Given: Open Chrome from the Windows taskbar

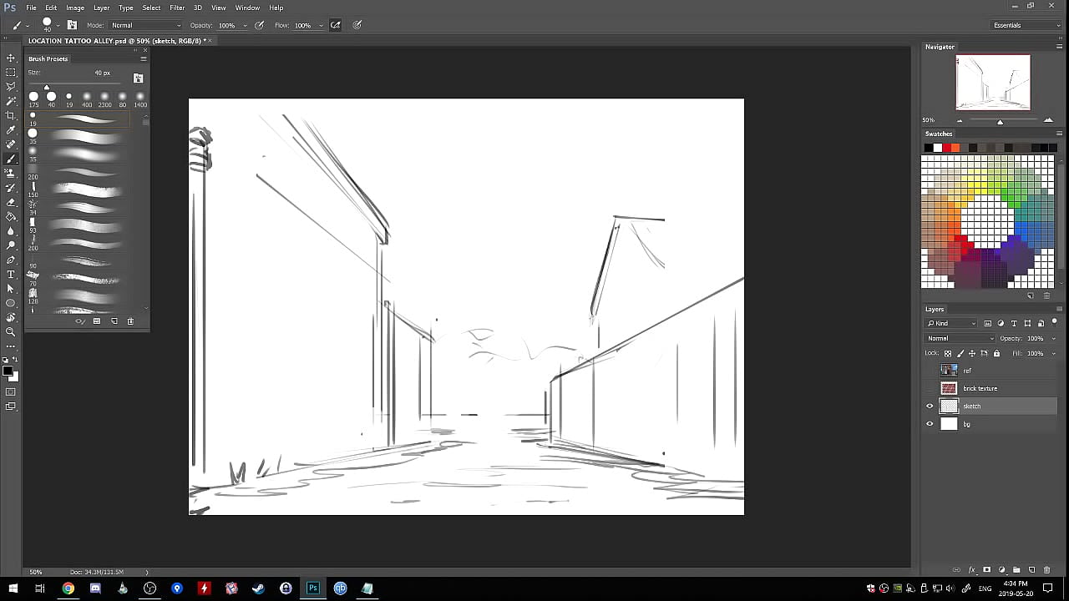Looking at the screenshot, I should point(68,588).
